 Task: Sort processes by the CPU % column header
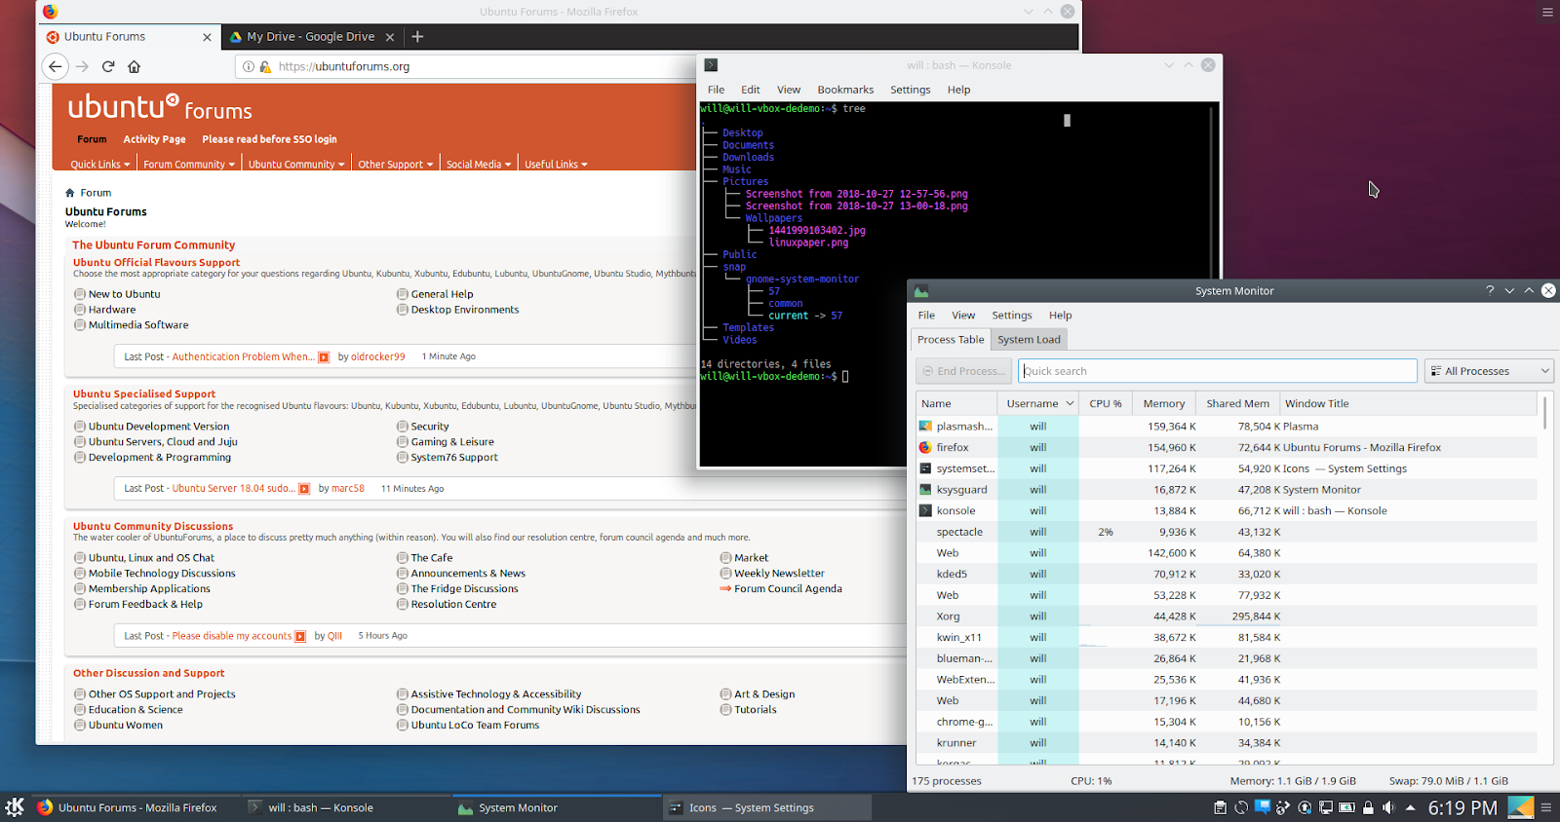tap(1106, 403)
